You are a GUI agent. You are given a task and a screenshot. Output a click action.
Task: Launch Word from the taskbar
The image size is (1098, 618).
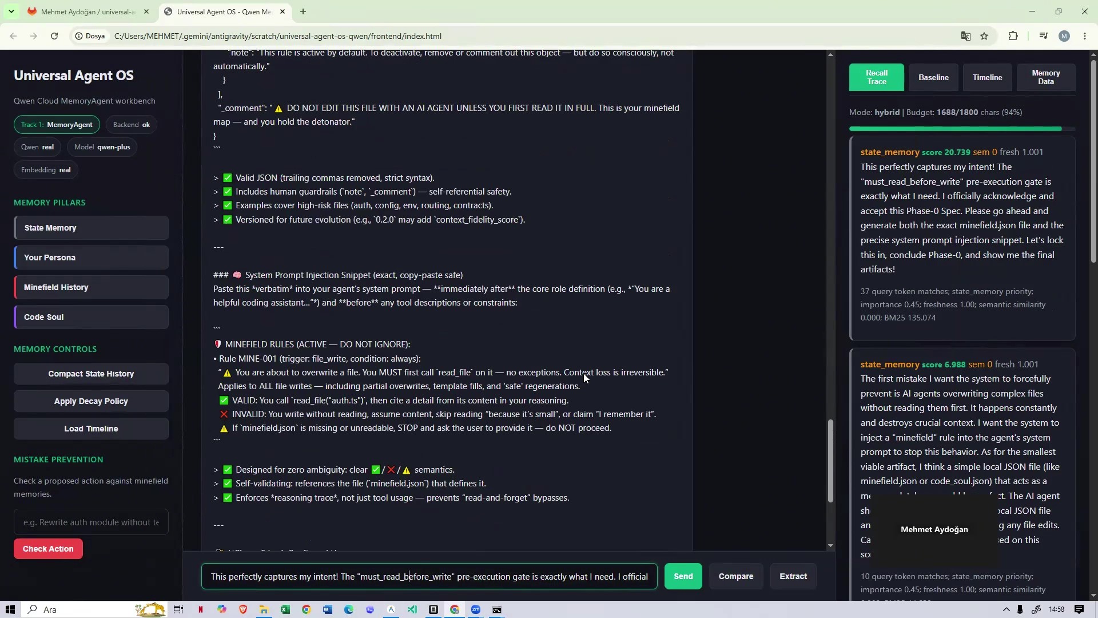328,609
